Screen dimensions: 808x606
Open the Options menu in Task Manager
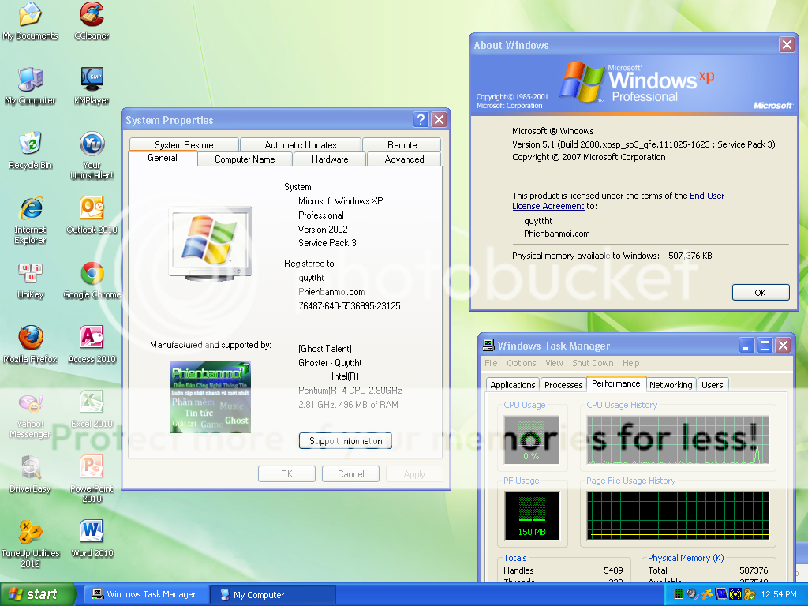point(521,363)
